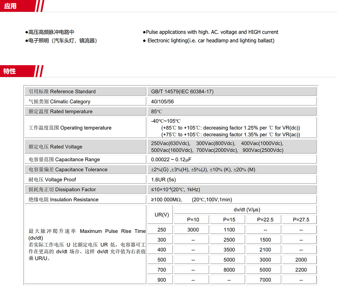Click the dv/dt (V/μs) header cell
The width and height of the screenshot is (337, 288).
pos(245,209)
